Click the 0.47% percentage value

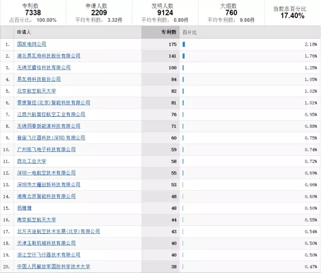click(311, 266)
